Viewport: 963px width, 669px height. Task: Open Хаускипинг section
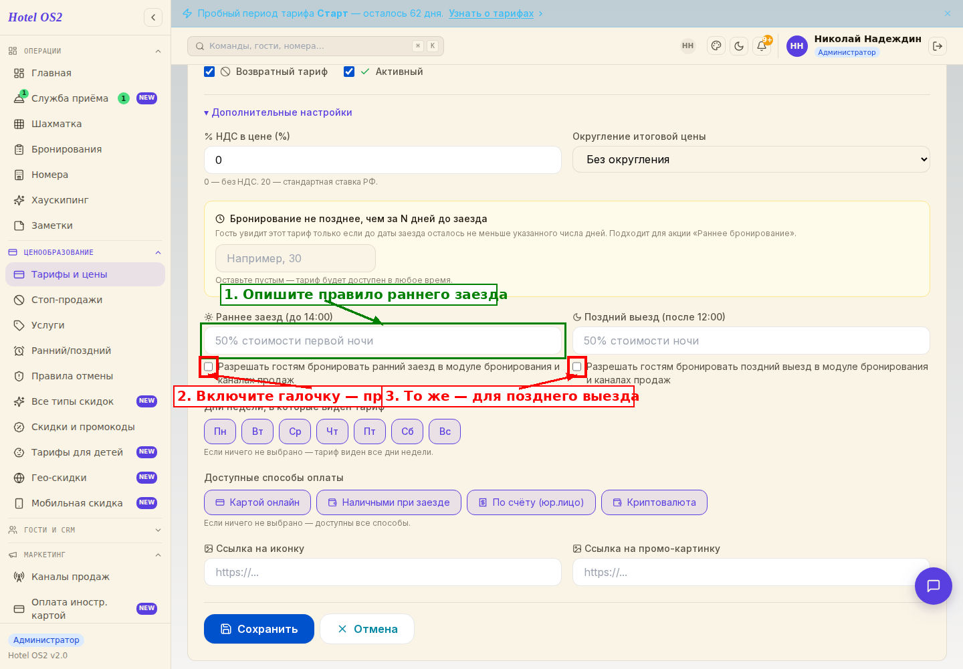[x=85, y=200]
